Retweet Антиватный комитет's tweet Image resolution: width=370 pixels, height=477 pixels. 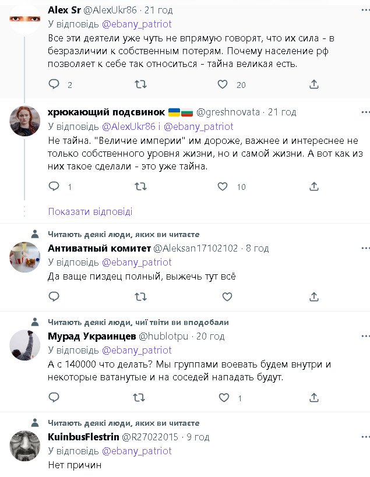click(x=140, y=296)
